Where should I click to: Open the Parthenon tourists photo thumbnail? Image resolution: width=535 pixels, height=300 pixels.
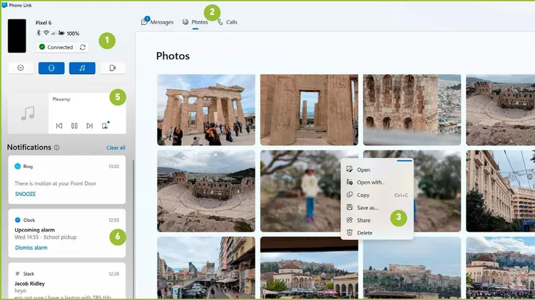pyautogui.click(x=206, y=110)
